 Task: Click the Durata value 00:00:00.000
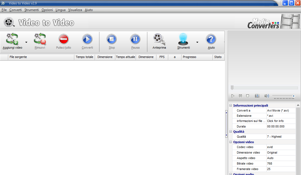281,126
